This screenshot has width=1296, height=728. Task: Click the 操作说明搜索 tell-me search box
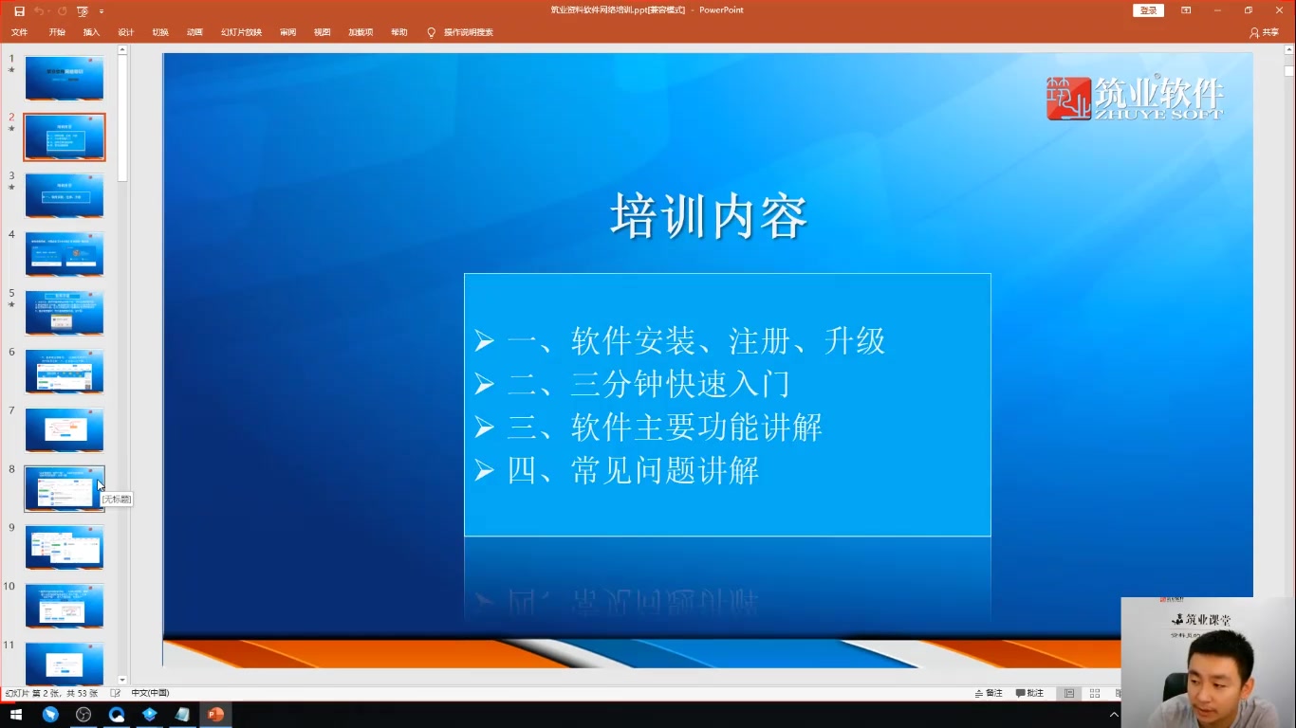pos(469,32)
